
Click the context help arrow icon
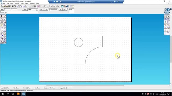(x=70, y=6)
